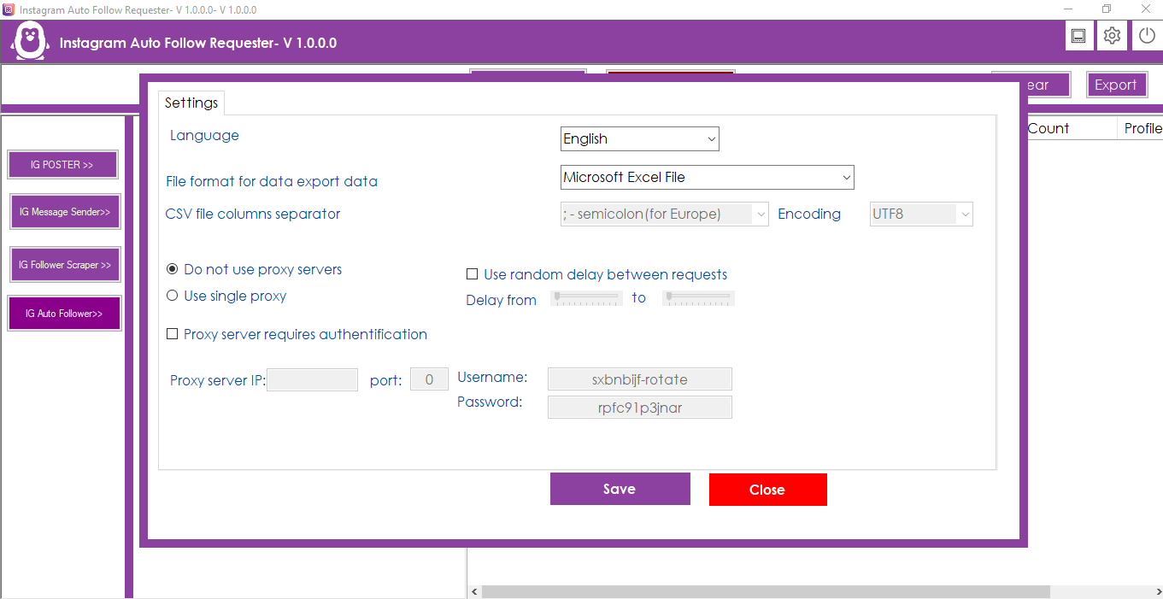Viewport: 1163px width, 599px height.
Task: Open the IG Auto Follower module
Action: [64, 314]
